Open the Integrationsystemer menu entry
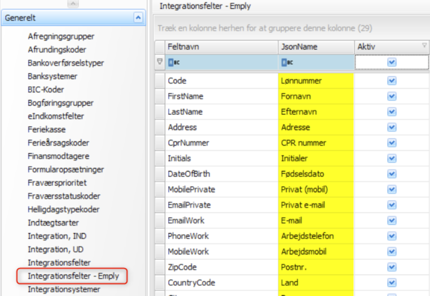 click(x=64, y=289)
